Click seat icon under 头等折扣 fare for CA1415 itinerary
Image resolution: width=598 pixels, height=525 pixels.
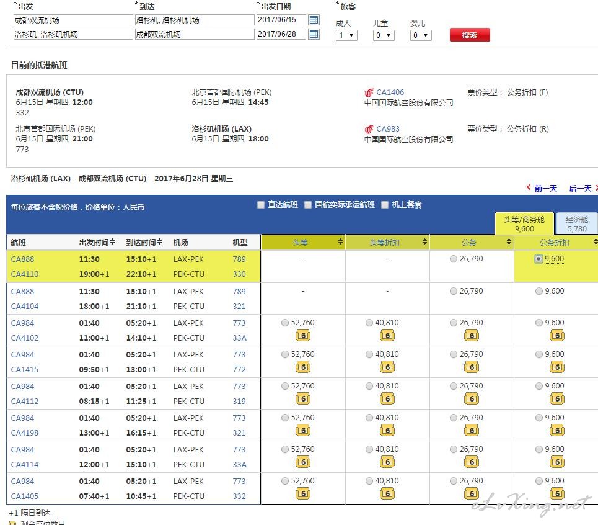tap(387, 367)
